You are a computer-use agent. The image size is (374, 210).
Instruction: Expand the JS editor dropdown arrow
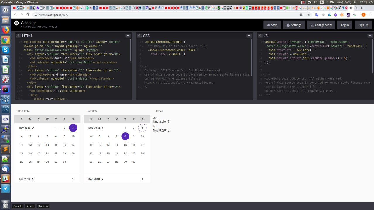click(x=370, y=36)
